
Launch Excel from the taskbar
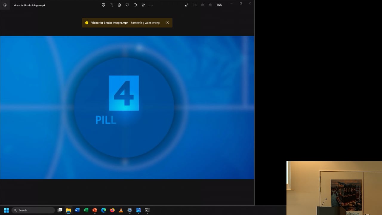(86, 210)
